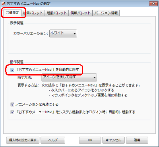Click the キャンセル button
This screenshot has height=147, width=159.
click(x=114, y=140)
